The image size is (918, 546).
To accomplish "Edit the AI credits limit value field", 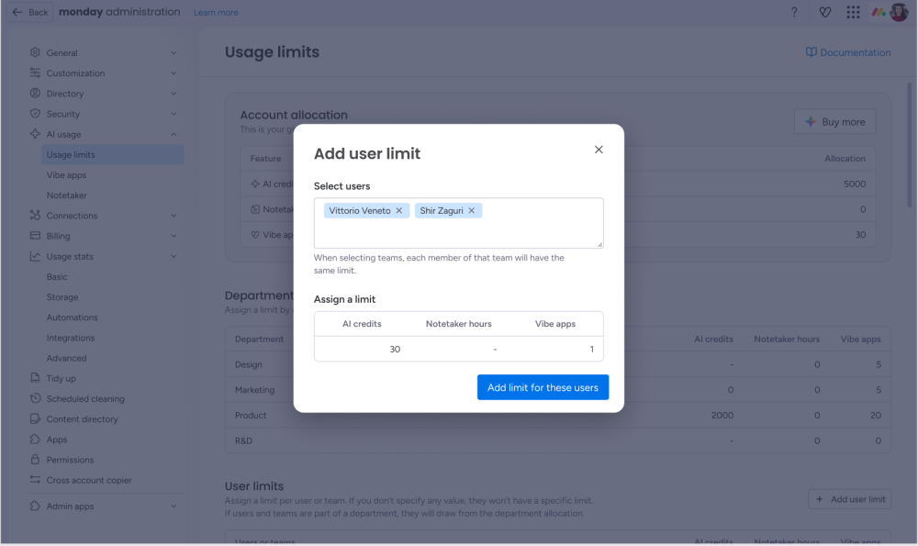I will coord(363,350).
